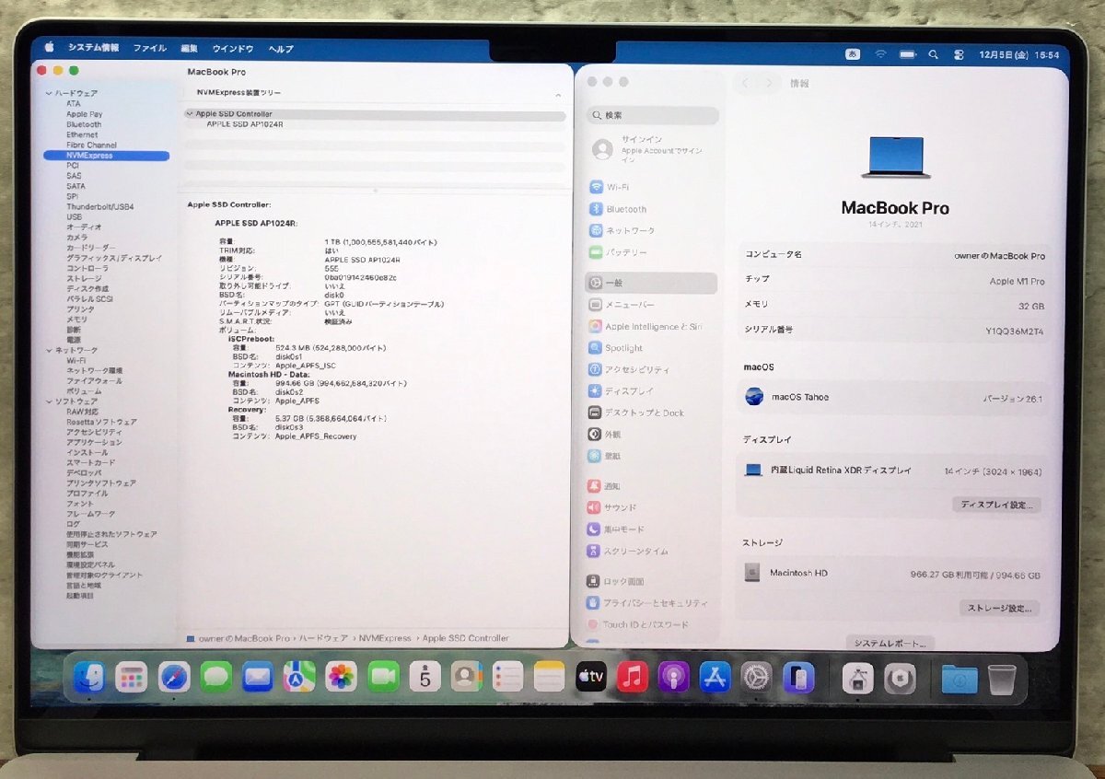This screenshot has width=1105, height=779.
Task: Open the ウインドウ menu
Action: pyautogui.click(x=233, y=48)
